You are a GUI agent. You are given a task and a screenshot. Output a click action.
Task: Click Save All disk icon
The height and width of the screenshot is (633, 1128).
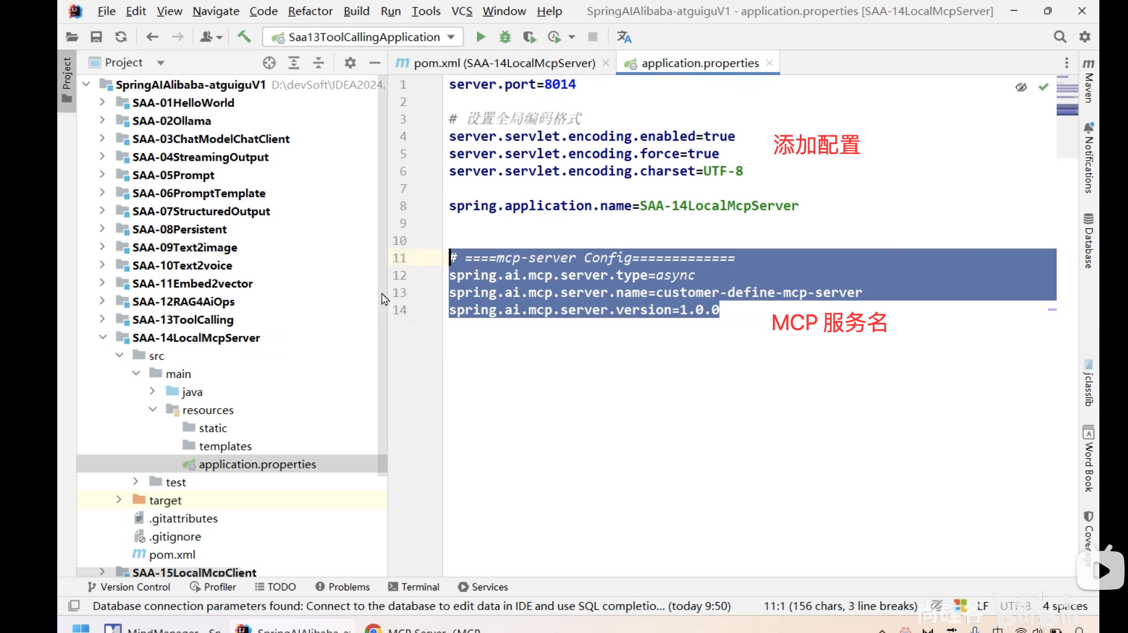pyautogui.click(x=96, y=37)
